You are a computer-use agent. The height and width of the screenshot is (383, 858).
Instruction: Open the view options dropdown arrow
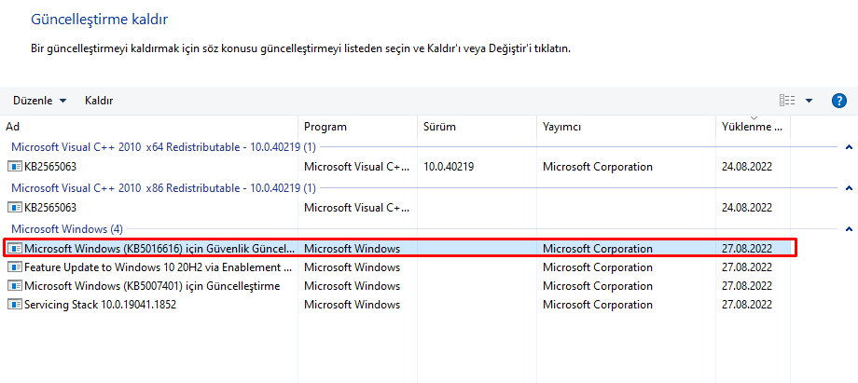[x=809, y=101]
